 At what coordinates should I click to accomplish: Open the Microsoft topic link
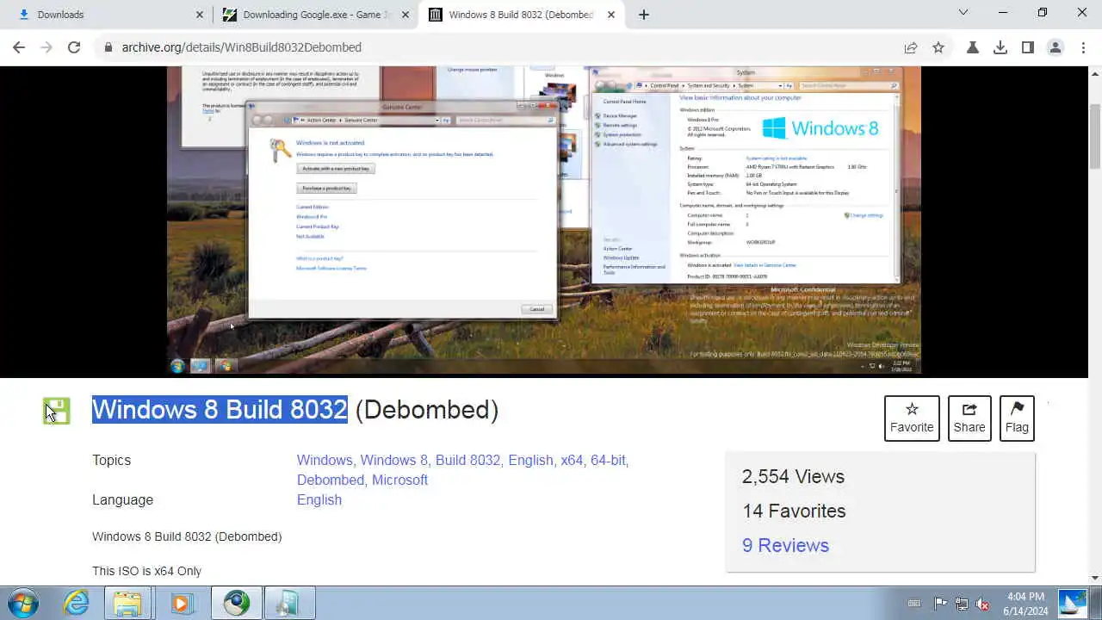click(399, 480)
